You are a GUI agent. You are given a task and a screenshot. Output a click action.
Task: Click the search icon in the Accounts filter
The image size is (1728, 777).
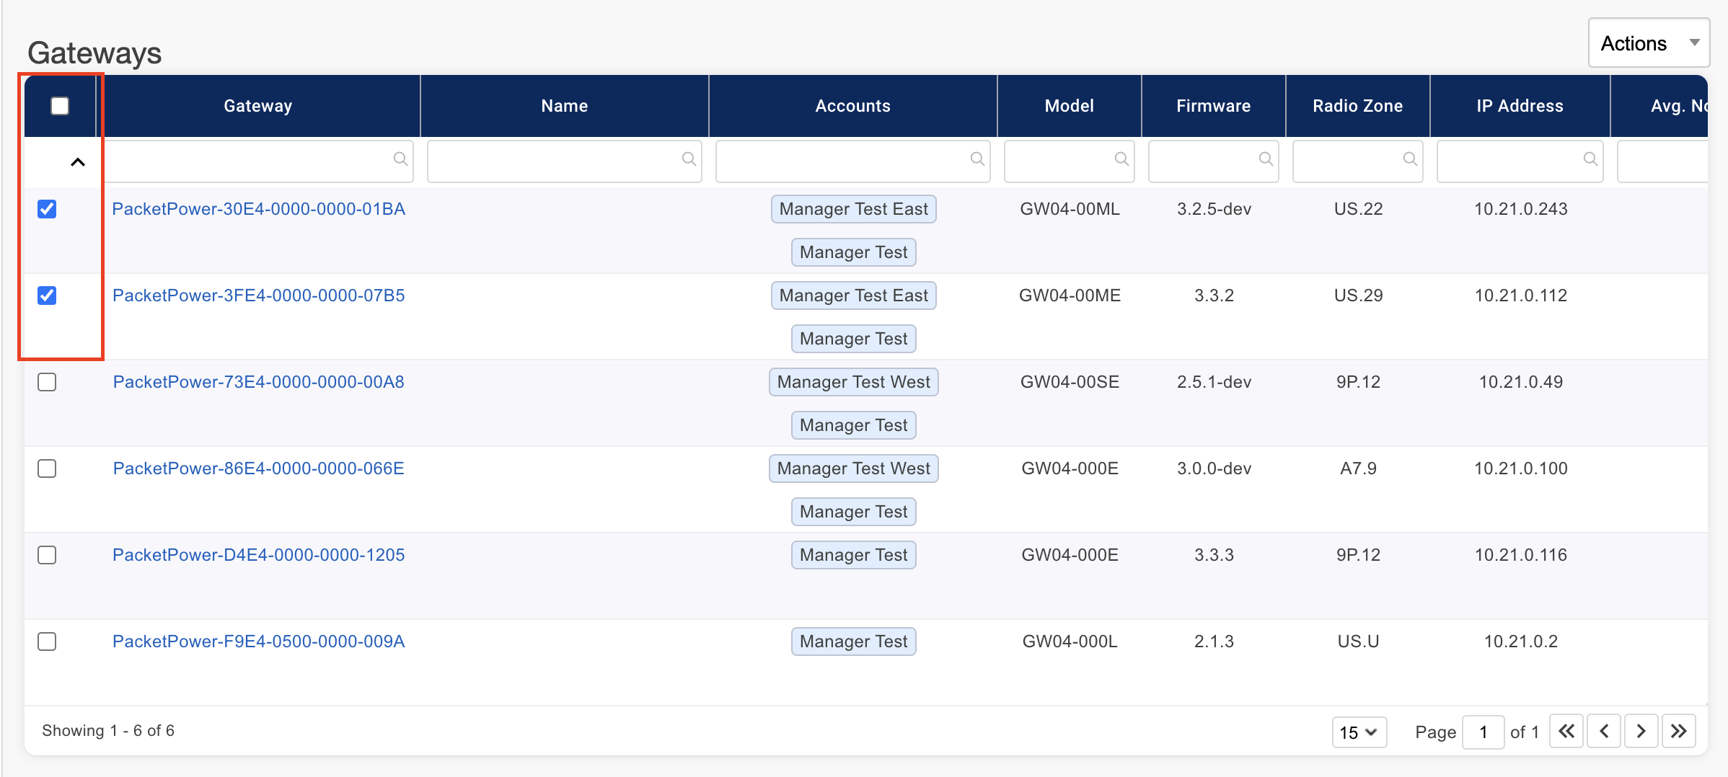[978, 159]
